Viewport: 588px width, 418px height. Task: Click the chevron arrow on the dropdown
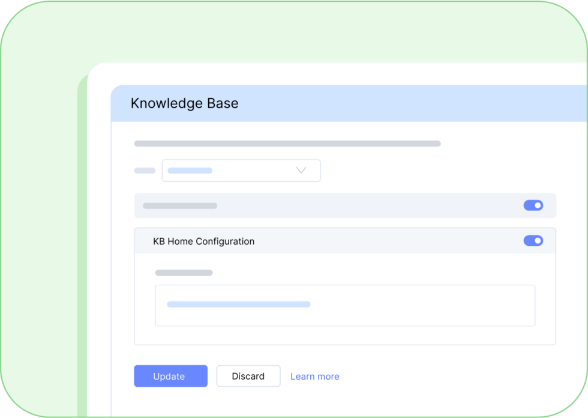pos(301,170)
